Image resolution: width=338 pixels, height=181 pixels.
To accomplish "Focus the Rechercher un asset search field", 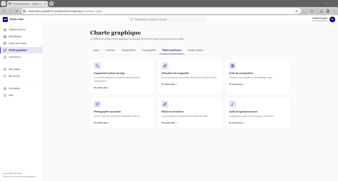I will [x=168, y=19].
